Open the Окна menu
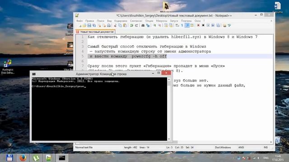This screenshot has height=162, width=289. [x=197, y=21]
